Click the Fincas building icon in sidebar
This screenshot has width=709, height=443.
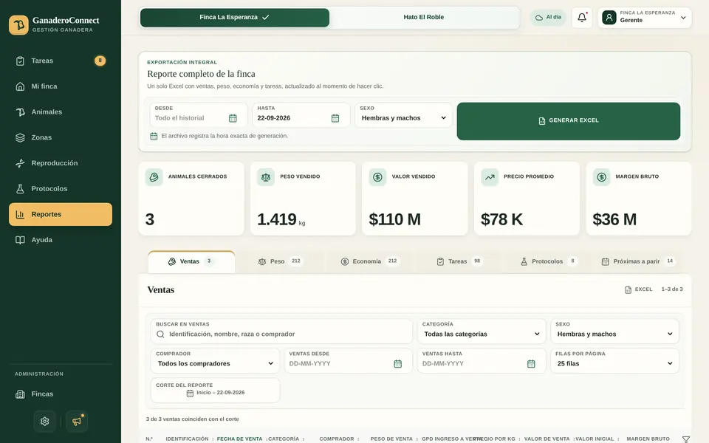coord(20,394)
